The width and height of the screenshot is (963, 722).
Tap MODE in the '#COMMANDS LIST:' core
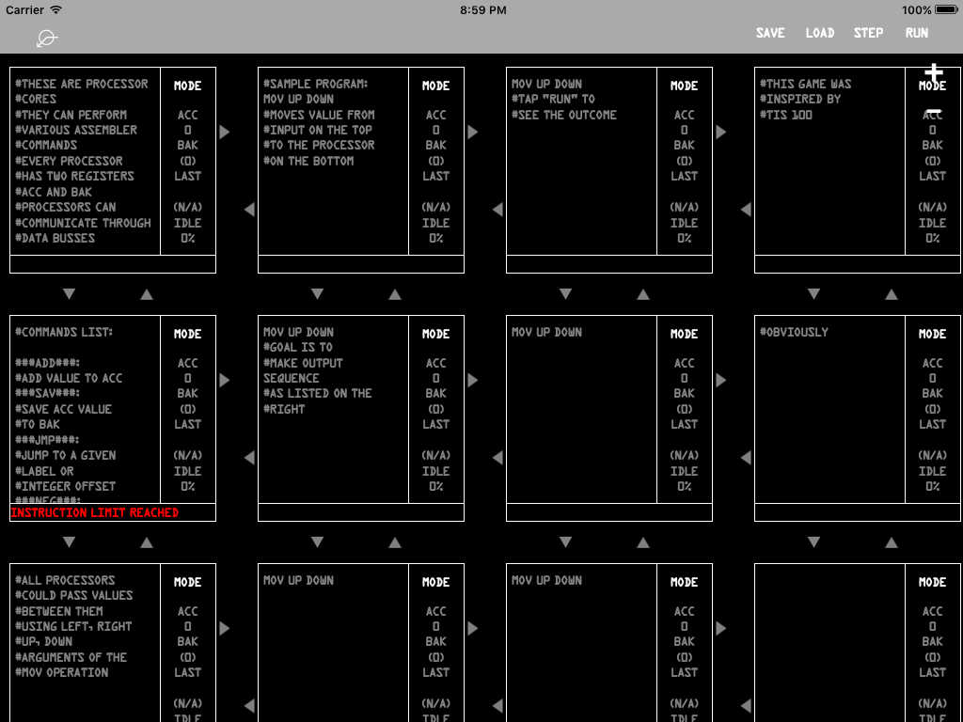click(x=187, y=334)
